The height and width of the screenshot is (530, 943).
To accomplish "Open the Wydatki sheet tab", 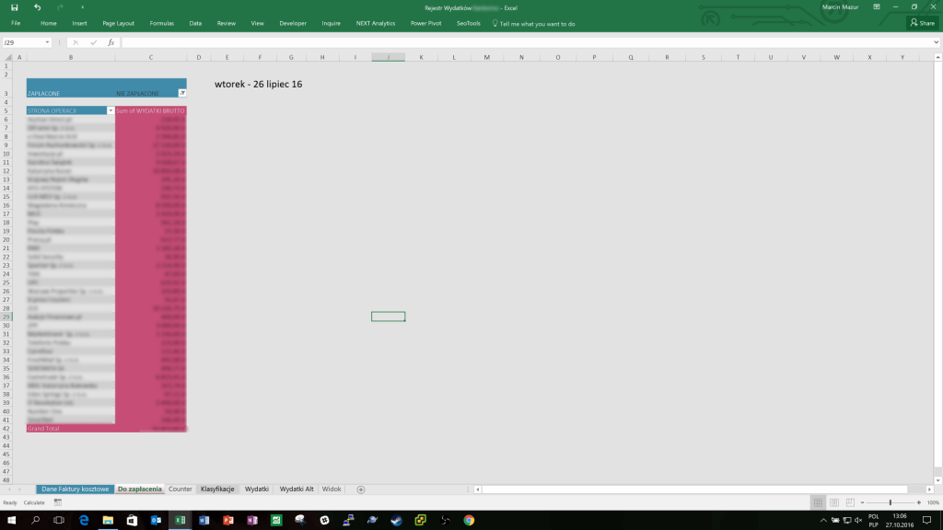I will click(259, 489).
